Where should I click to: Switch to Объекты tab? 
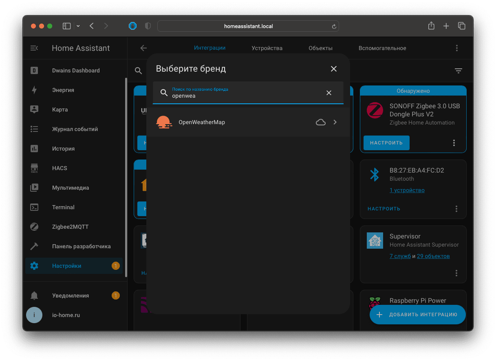click(x=320, y=48)
